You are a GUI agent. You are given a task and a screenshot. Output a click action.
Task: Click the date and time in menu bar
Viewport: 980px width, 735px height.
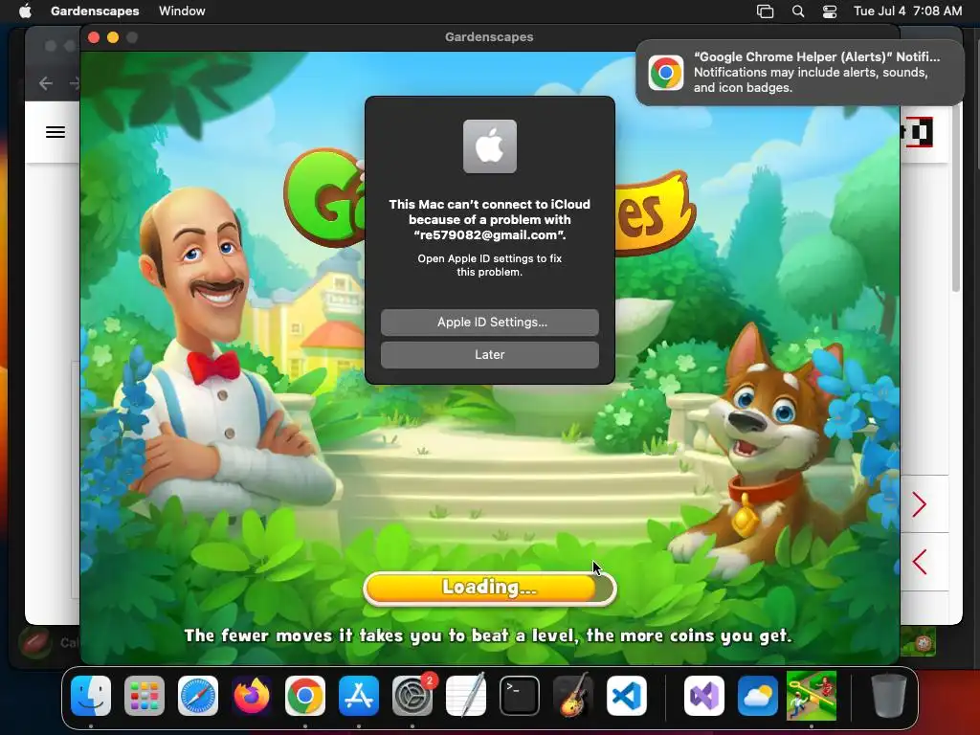pos(907,11)
